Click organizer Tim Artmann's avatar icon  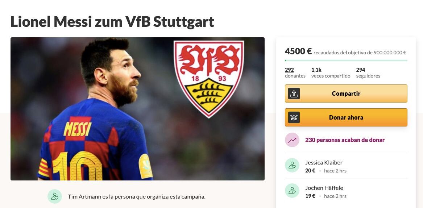click(x=55, y=196)
